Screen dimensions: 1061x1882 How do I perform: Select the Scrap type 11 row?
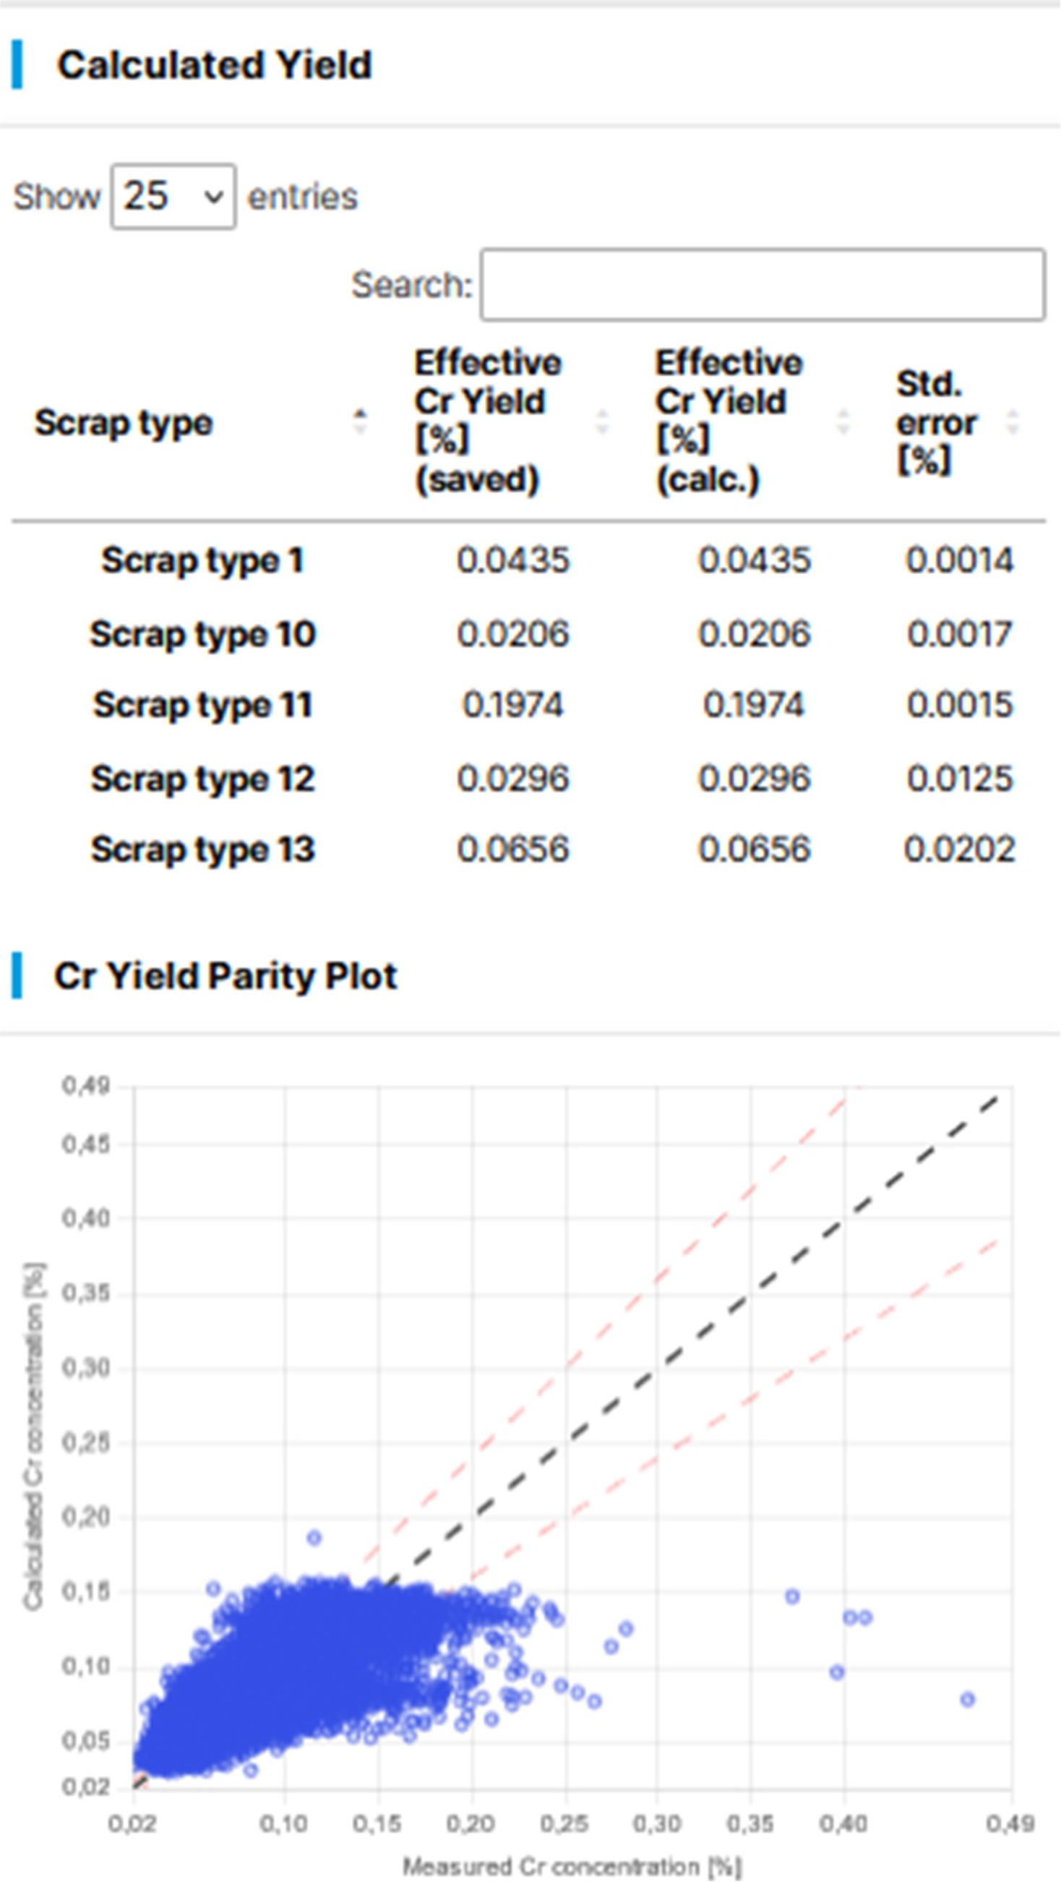(x=202, y=706)
